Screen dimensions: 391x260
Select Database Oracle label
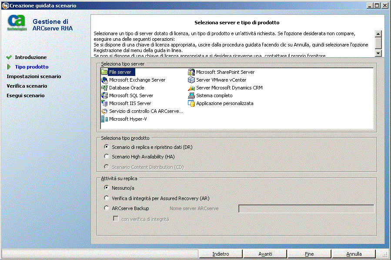127,88
